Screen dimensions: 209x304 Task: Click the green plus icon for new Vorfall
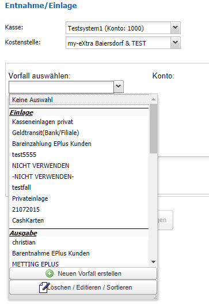[x=50, y=273]
